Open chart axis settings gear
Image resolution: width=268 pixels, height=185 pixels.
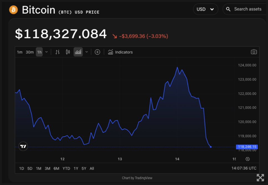[x=247, y=159]
